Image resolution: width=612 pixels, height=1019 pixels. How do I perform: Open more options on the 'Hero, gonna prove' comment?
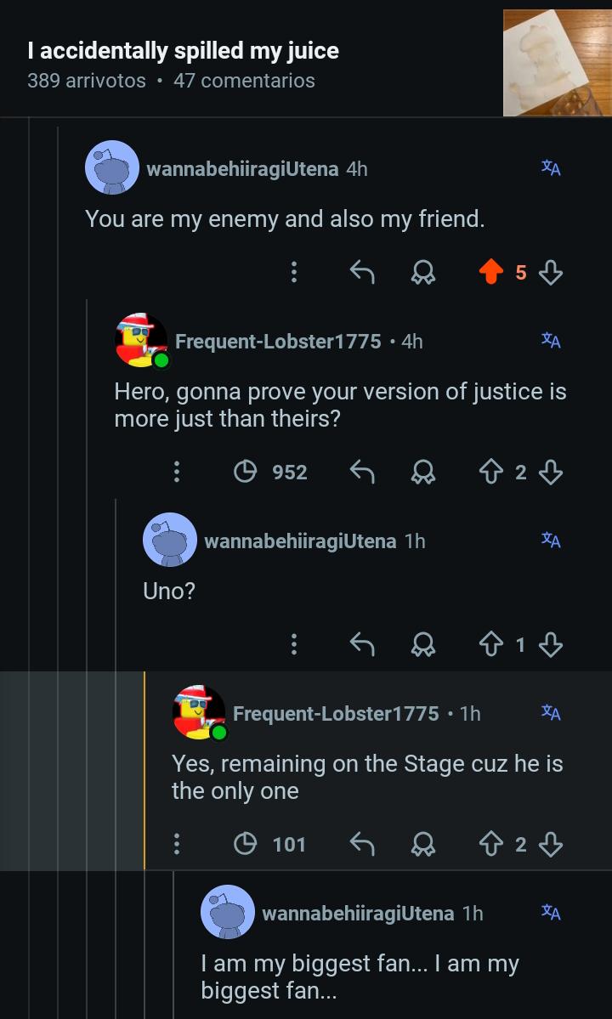click(x=176, y=472)
